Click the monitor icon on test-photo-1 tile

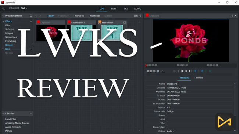[125, 23]
